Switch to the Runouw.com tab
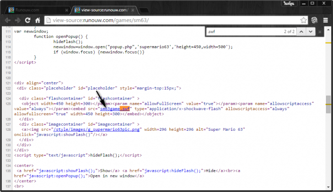Image resolution: width=333 pixels, height=192 pixels. pos(38,10)
